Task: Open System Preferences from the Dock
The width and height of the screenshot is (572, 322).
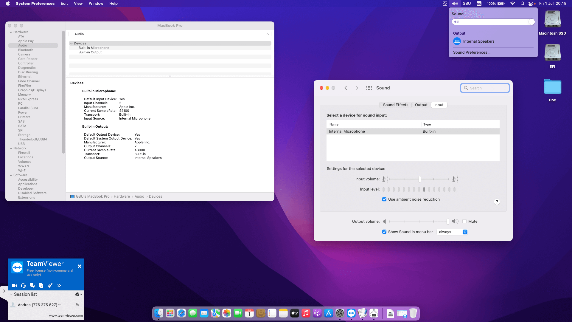Action: click(x=340, y=313)
